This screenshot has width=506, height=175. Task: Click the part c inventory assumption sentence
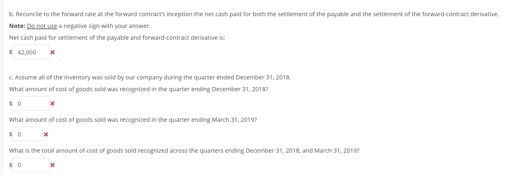tap(150, 77)
